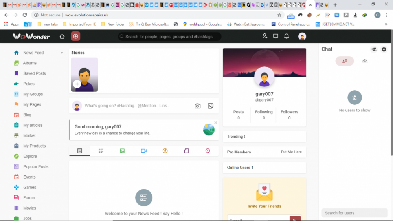The height and width of the screenshot is (221, 393).
Task: Bookmark this page with the star icon
Action: (279, 15)
